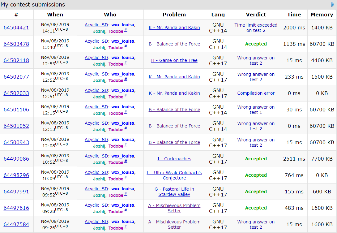Image resolution: width=337 pixels, height=233 pixels.
Task: Open problem link in submission 64497616 row
Action: [x=174, y=208]
